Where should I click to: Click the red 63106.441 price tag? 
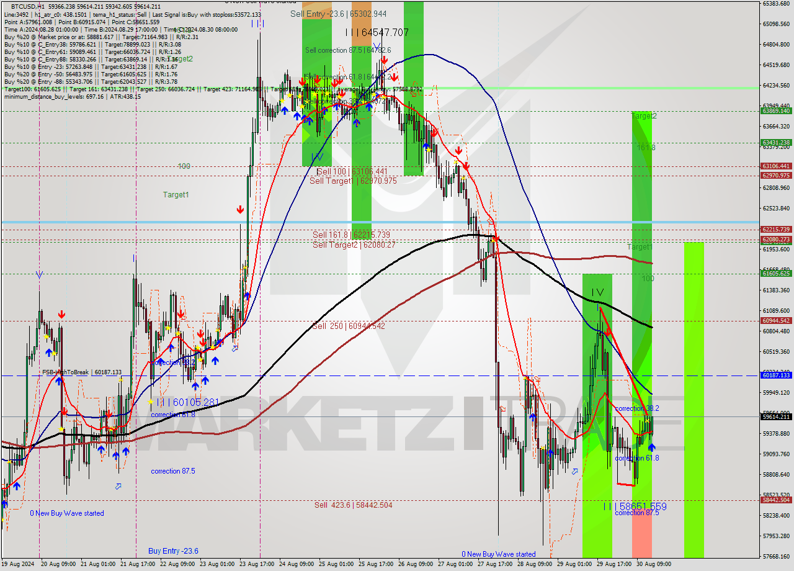775,166
